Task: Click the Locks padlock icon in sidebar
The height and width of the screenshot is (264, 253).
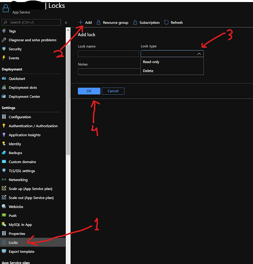Action: point(4,242)
